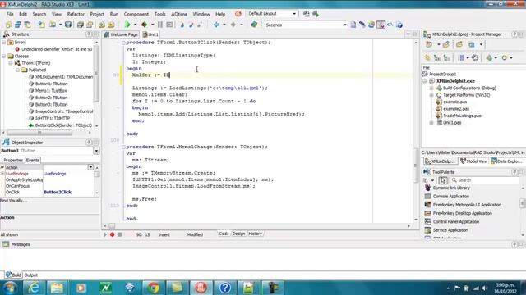Open the AQtime menu

click(x=179, y=14)
